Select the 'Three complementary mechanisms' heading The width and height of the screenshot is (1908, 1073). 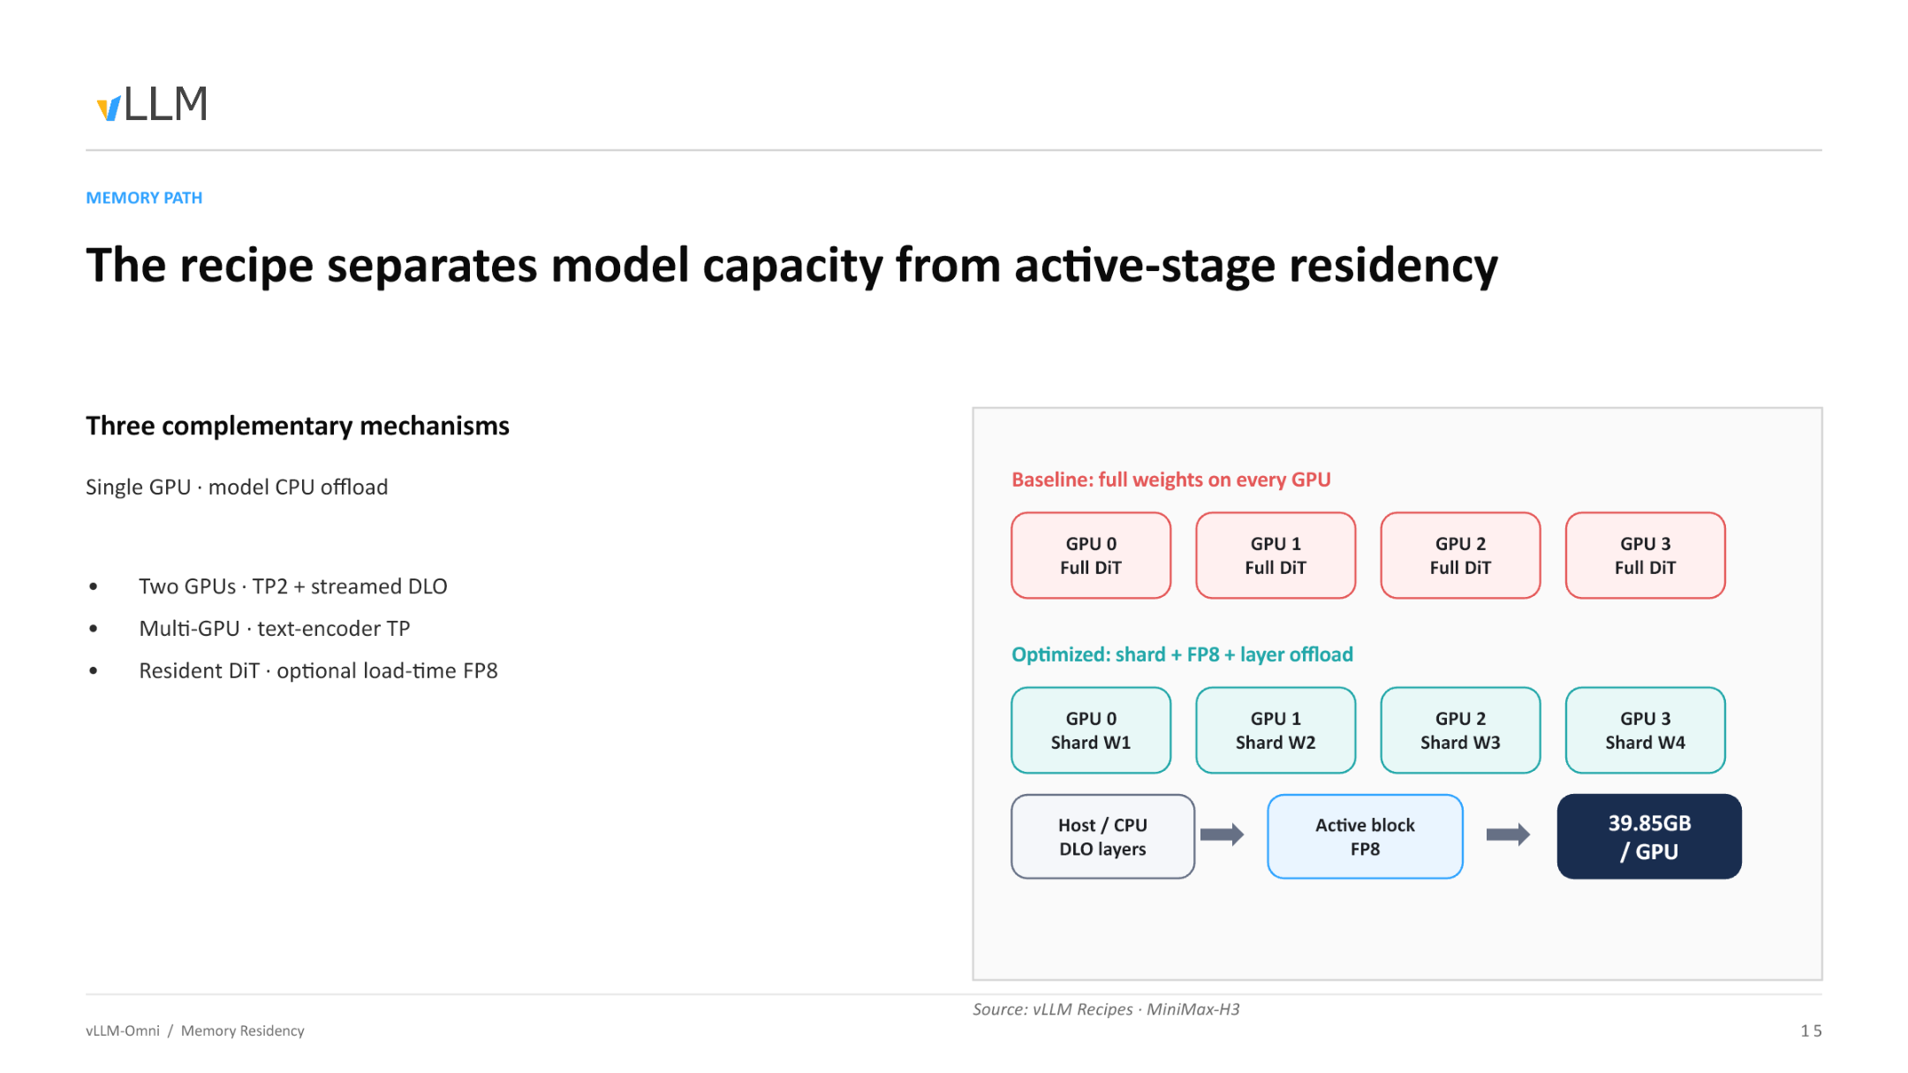tap(298, 426)
